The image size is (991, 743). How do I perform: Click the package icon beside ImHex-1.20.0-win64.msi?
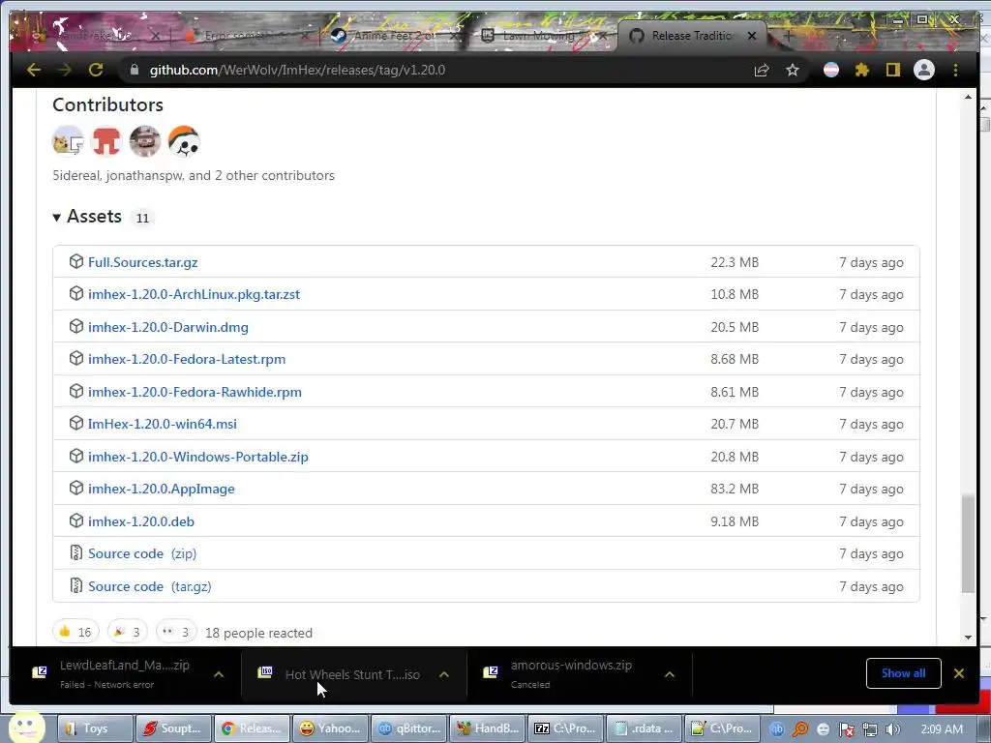point(76,423)
